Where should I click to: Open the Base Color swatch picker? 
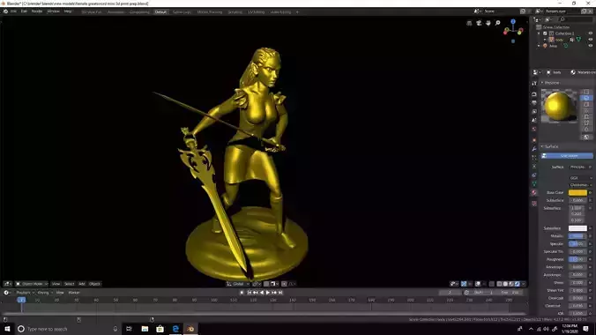point(577,193)
